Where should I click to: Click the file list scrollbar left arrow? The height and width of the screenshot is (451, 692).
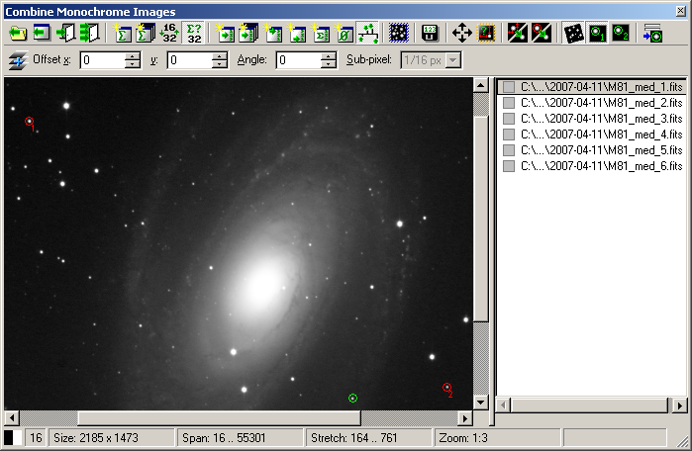coord(504,405)
